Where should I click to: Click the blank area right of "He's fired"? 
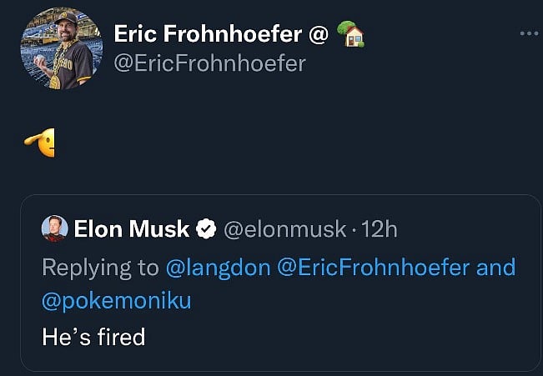(334, 336)
